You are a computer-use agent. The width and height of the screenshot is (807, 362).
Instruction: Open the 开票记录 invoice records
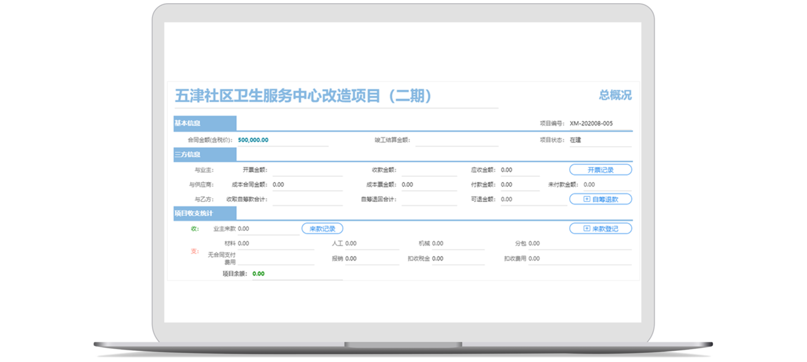pos(600,169)
